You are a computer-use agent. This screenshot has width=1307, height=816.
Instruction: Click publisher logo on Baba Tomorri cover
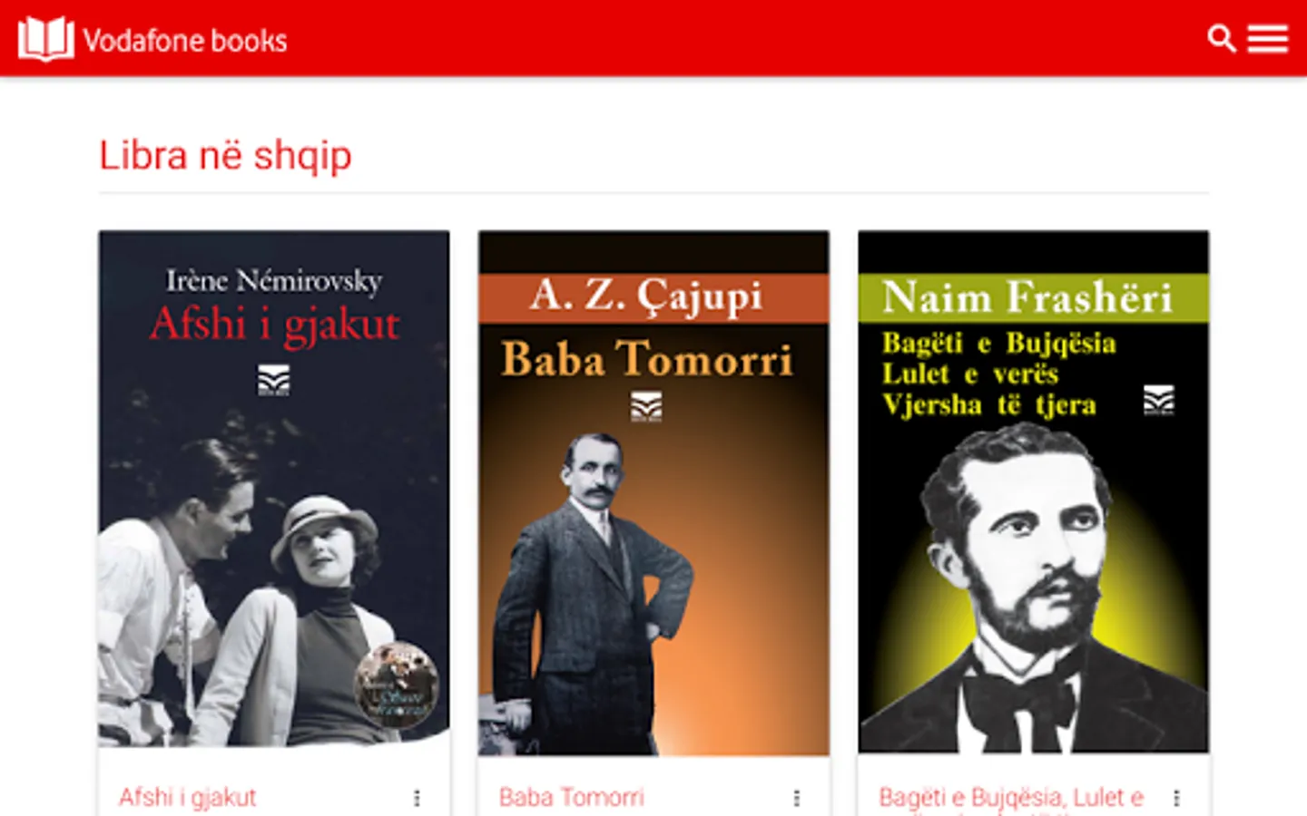(646, 407)
